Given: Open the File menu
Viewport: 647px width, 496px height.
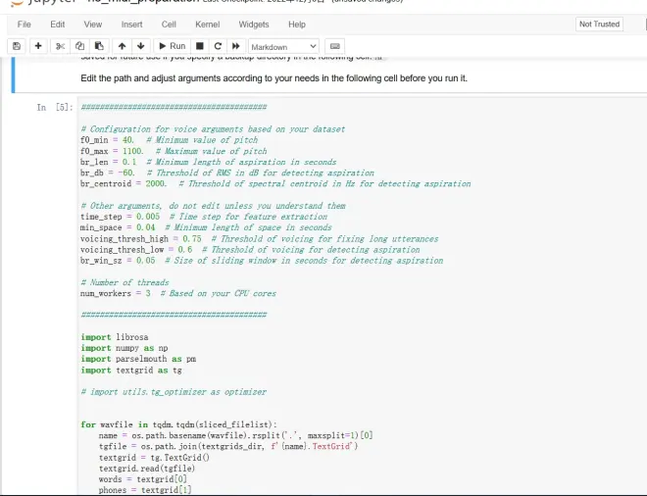Looking at the screenshot, I should click(24, 25).
